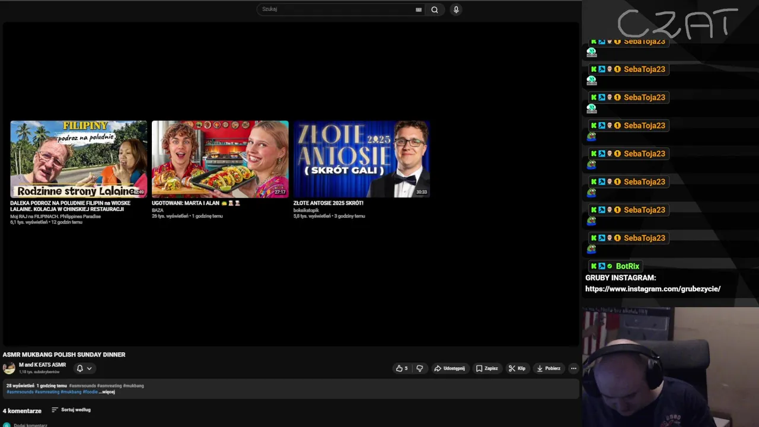This screenshot has width=759, height=427.
Task: Activate voice search microphone icon
Action: point(456,9)
